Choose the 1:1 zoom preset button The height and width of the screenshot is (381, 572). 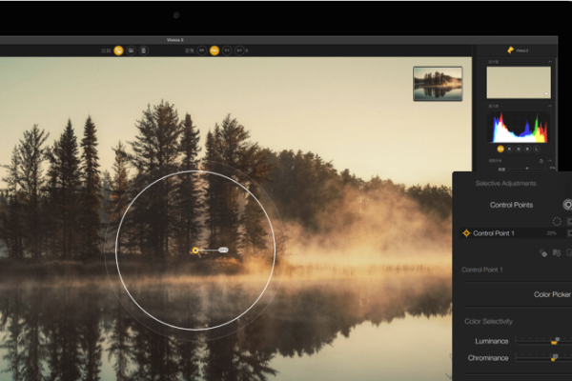(x=227, y=50)
